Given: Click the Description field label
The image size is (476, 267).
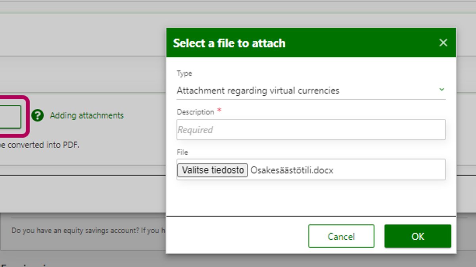Looking at the screenshot, I should click(195, 112).
